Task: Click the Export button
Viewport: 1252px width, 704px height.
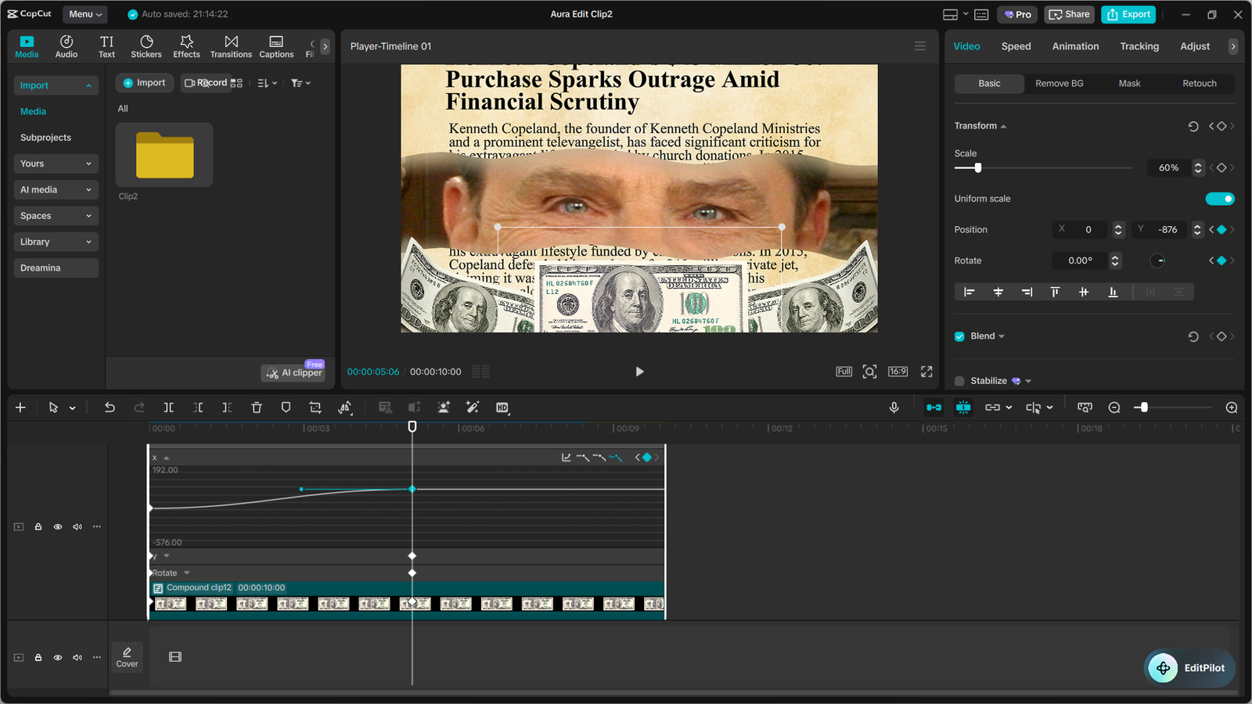Action: point(1128,14)
